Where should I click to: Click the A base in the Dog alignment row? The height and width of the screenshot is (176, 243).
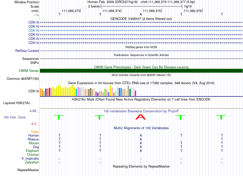click(x=141, y=147)
